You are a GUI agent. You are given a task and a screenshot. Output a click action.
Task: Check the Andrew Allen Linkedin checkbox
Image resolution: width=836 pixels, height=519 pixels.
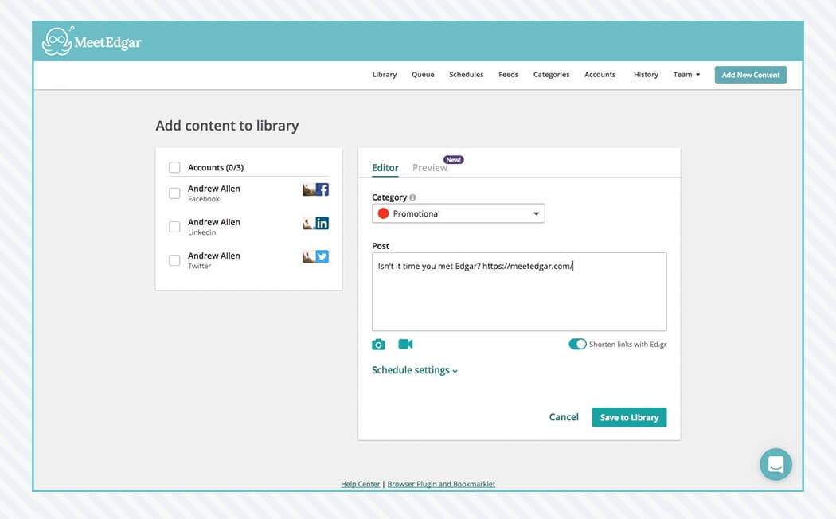point(174,226)
